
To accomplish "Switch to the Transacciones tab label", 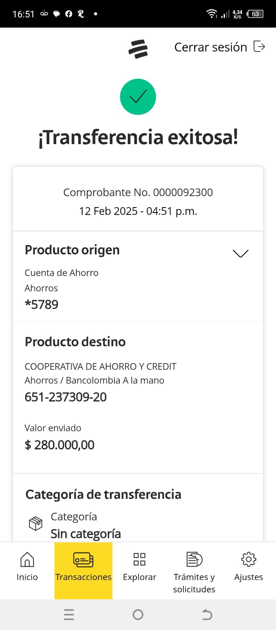I will [83, 577].
